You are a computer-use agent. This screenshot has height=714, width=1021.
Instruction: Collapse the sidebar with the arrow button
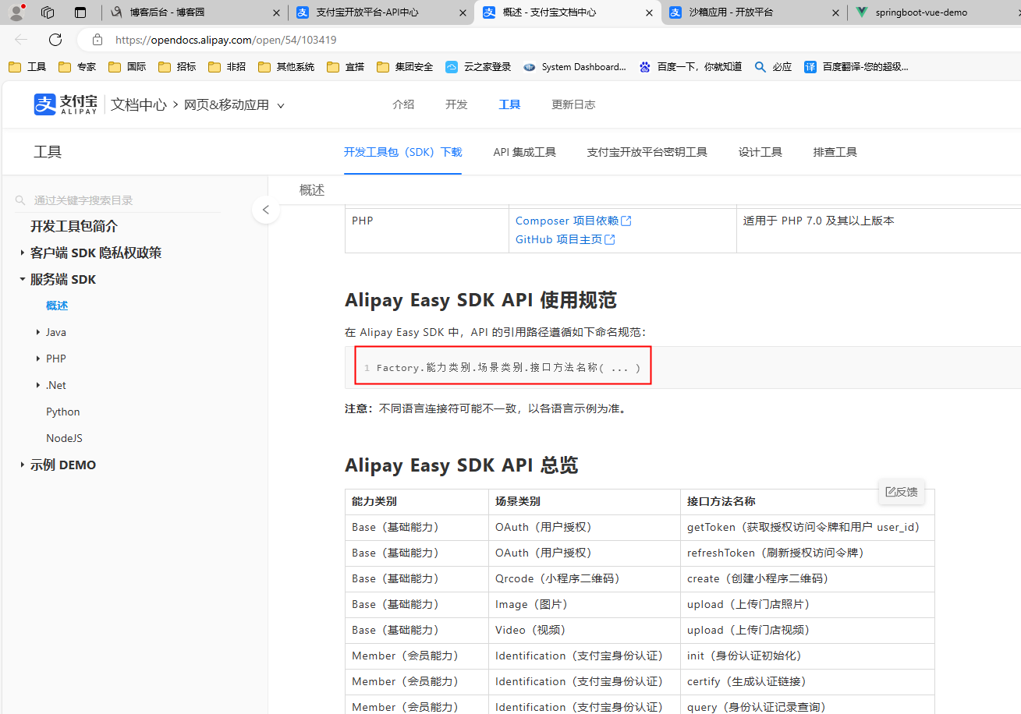pyautogui.click(x=266, y=210)
